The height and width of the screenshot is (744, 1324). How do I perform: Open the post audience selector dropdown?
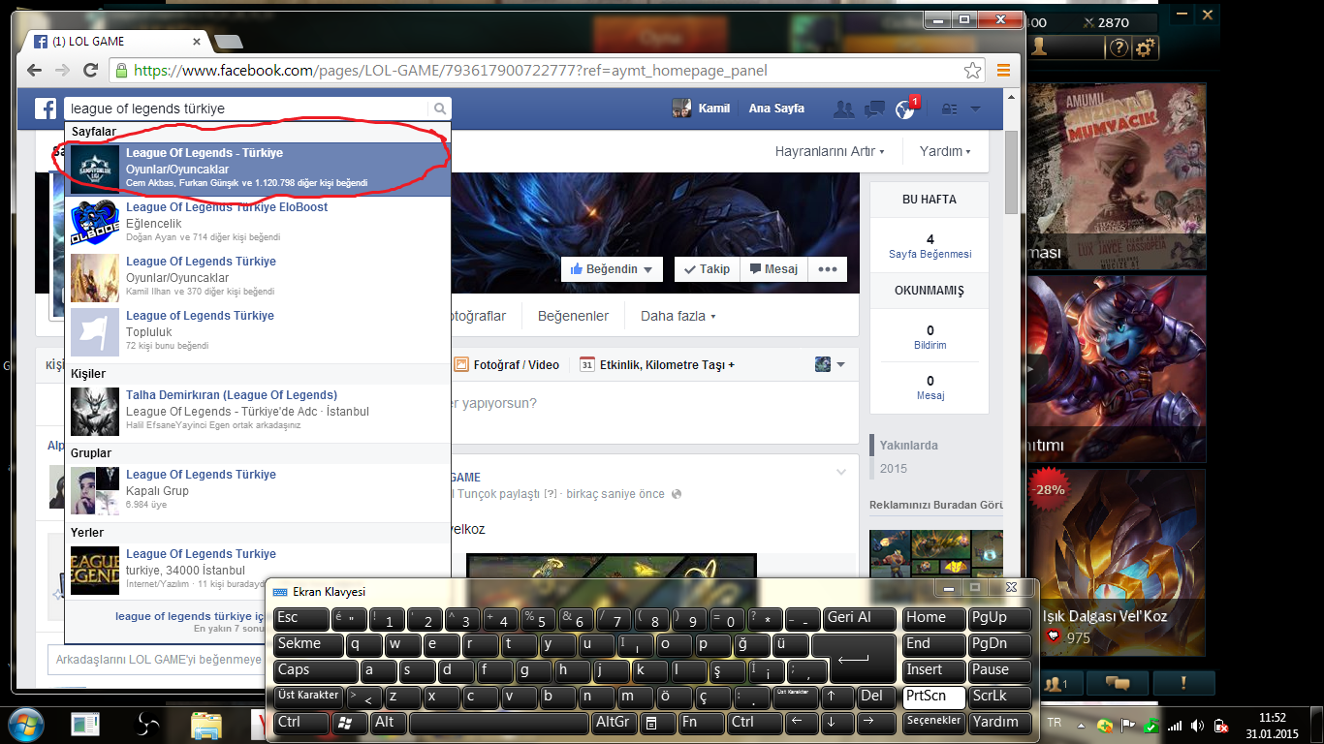(x=830, y=364)
